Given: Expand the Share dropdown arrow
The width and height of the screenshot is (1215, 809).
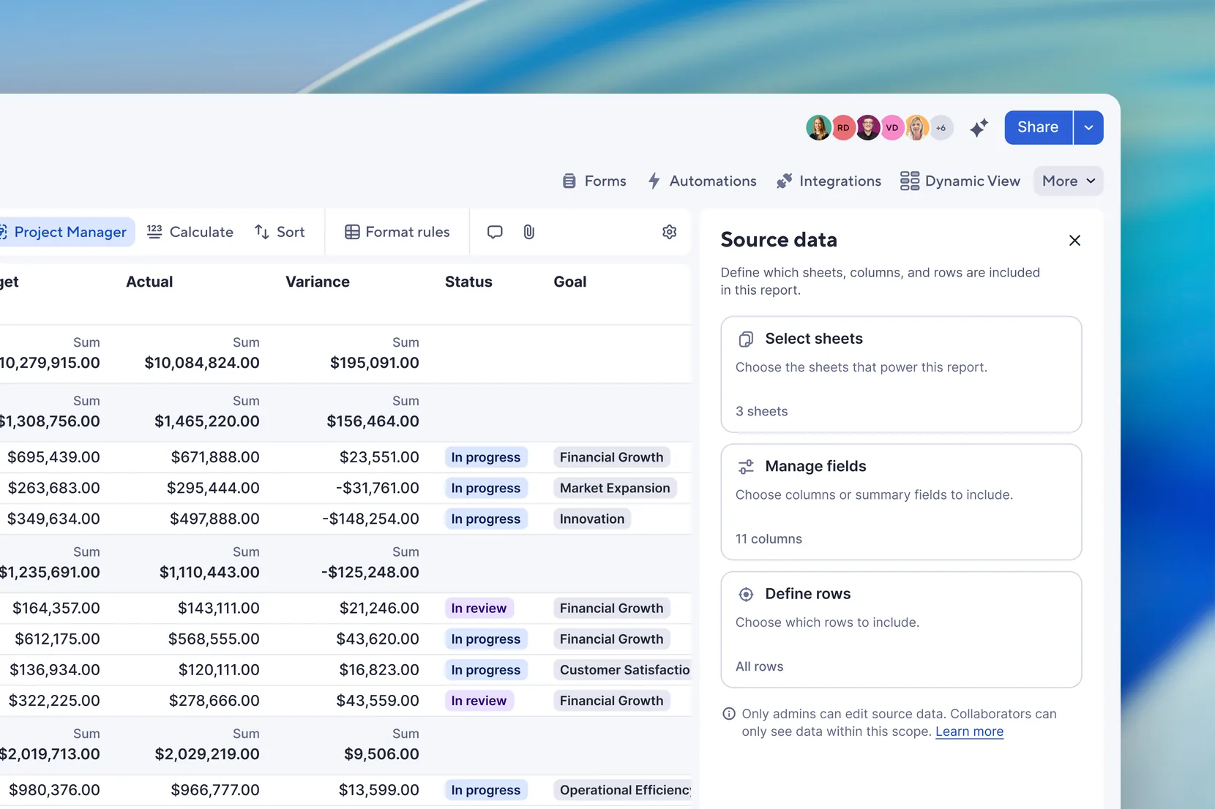Looking at the screenshot, I should (1089, 127).
